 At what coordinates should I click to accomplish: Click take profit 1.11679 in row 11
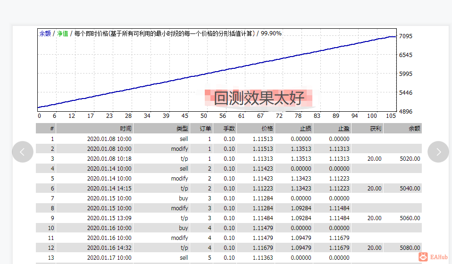tap(339, 238)
